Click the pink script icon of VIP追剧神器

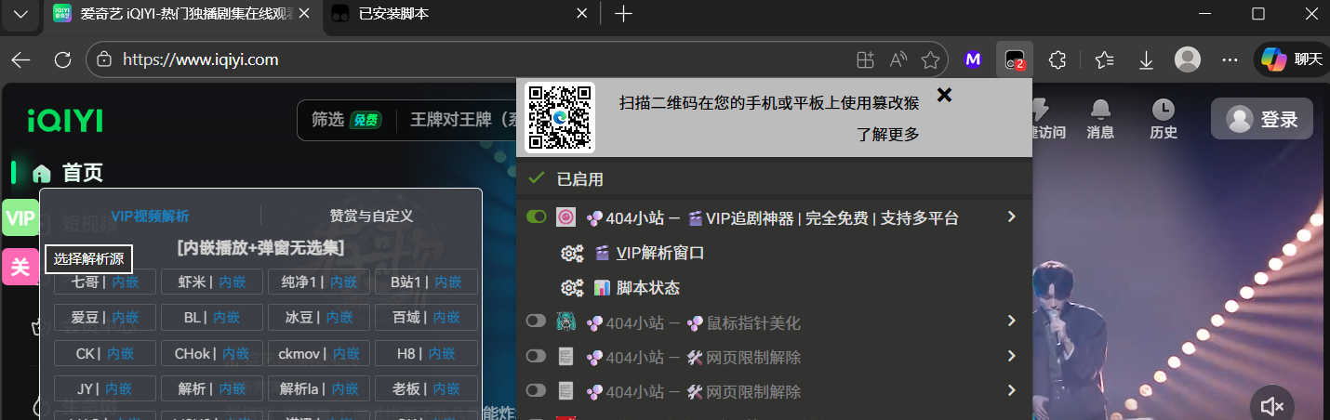(x=565, y=217)
